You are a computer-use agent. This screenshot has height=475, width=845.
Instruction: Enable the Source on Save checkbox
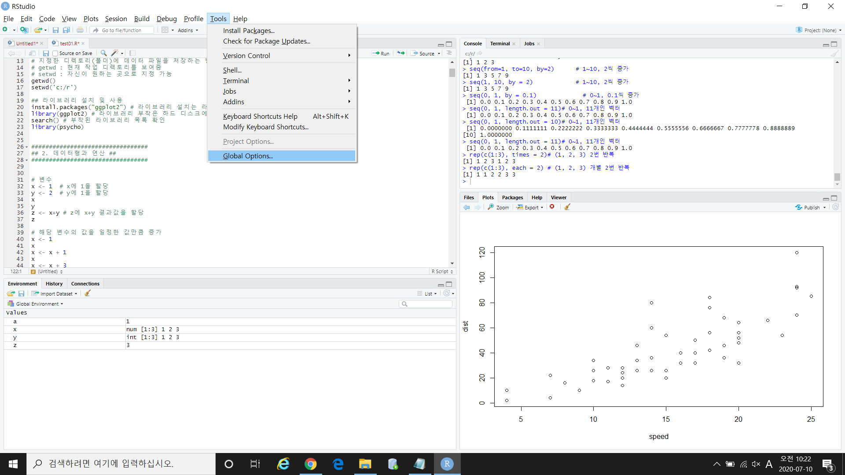(x=55, y=53)
